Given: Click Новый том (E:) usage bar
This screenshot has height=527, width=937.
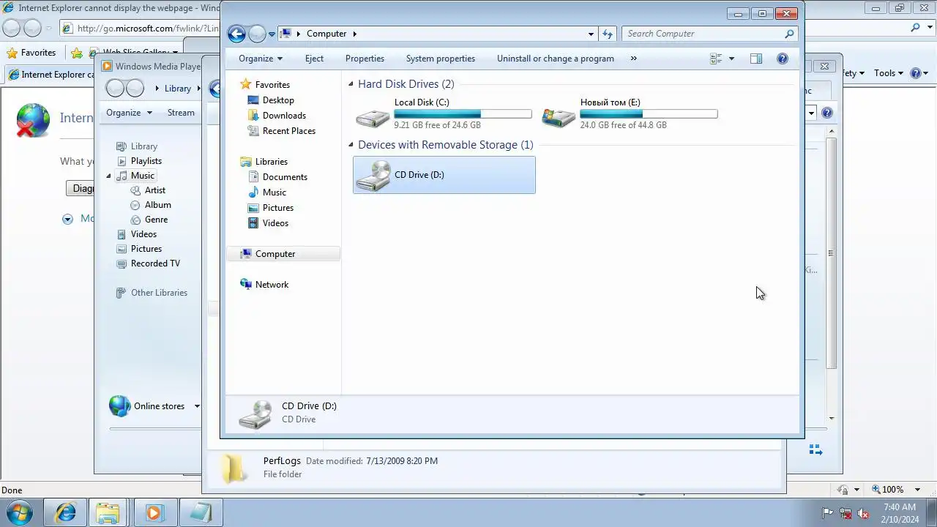Looking at the screenshot, I should pyautogui.click(x=649, y=114).
